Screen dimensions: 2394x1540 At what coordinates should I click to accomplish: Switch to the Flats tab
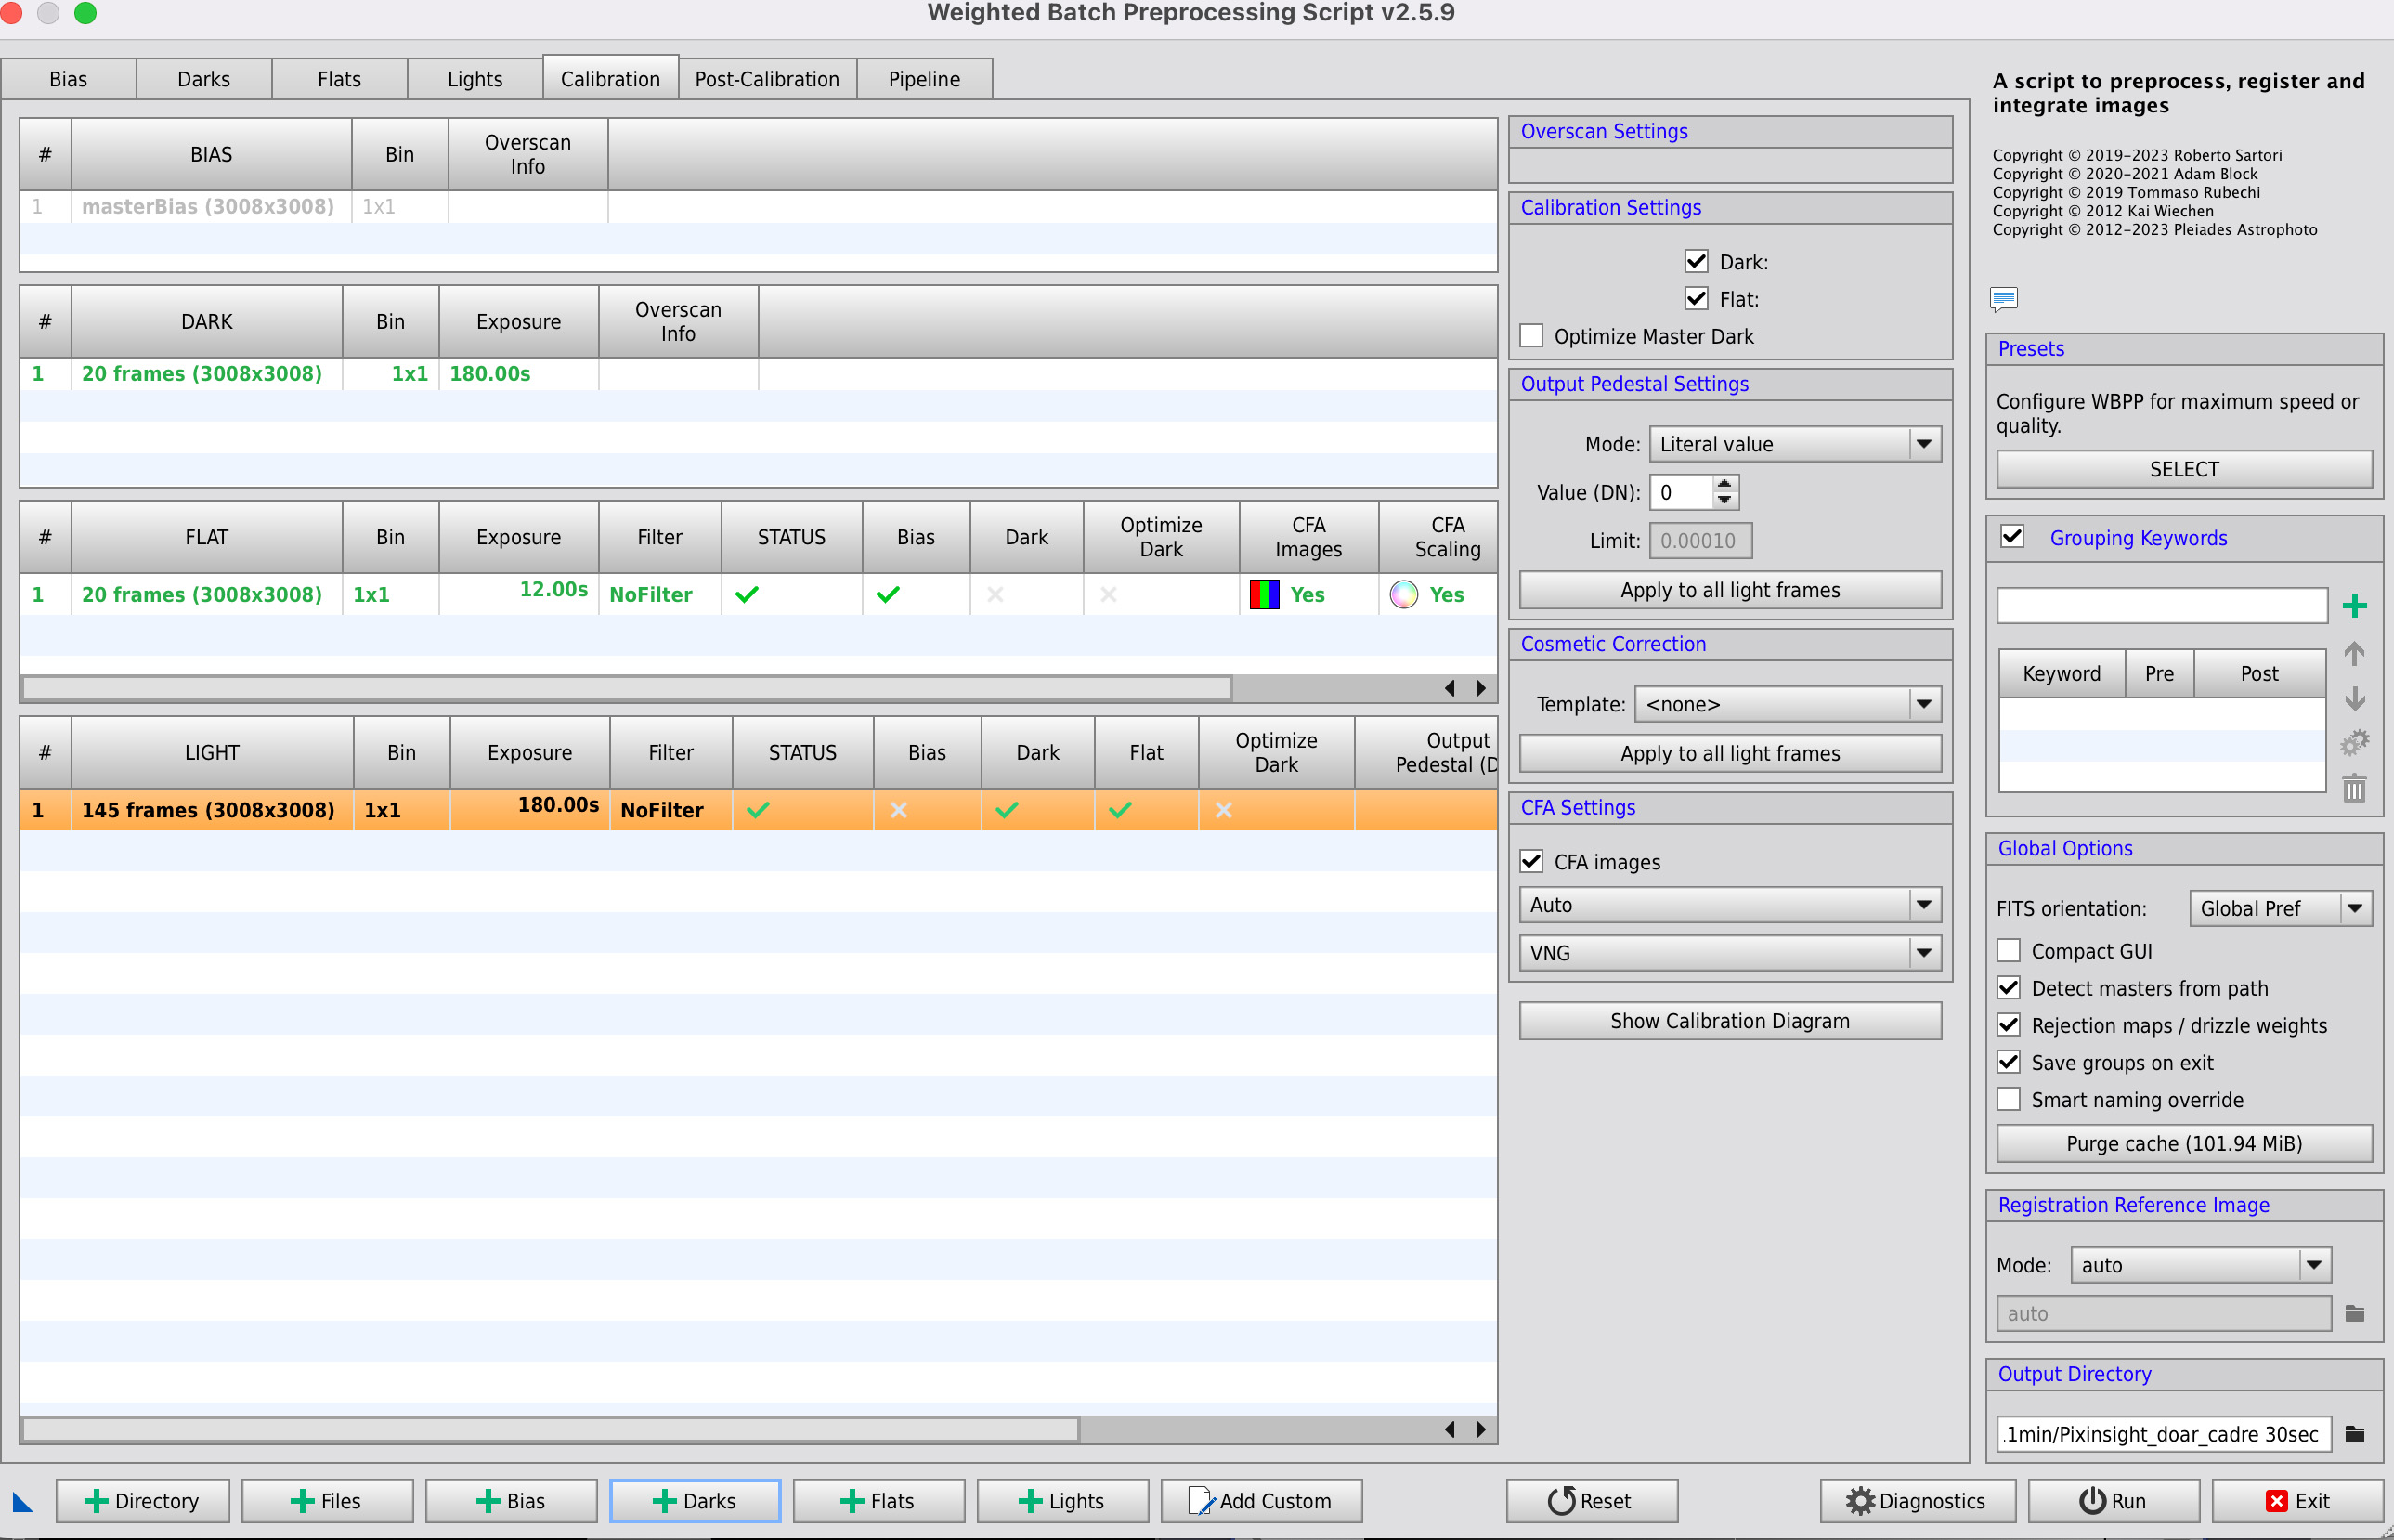(339, 79)
